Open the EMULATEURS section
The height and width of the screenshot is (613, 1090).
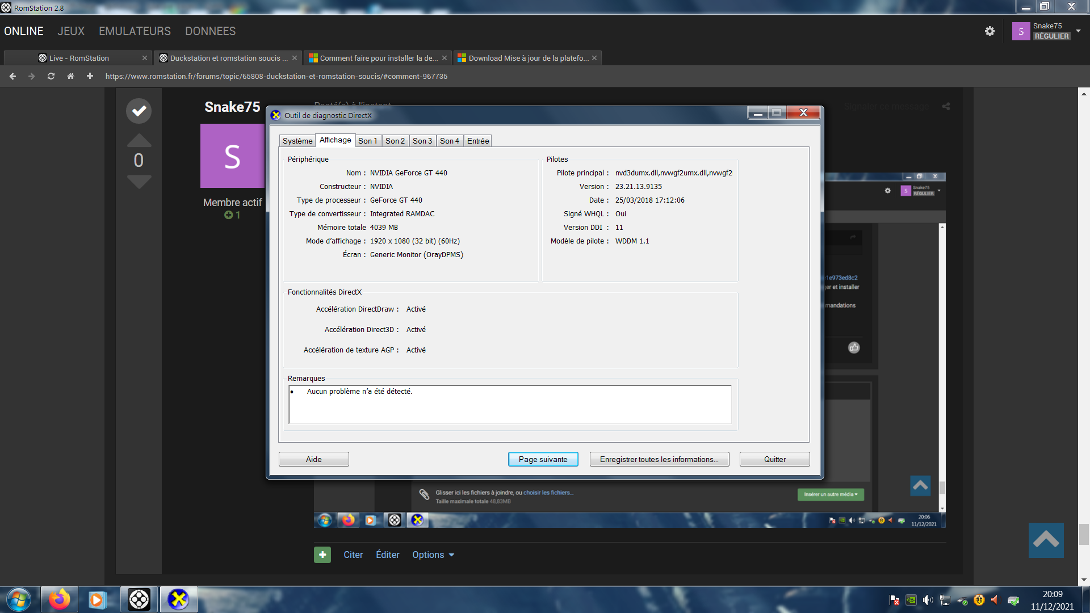coord(135,31)
